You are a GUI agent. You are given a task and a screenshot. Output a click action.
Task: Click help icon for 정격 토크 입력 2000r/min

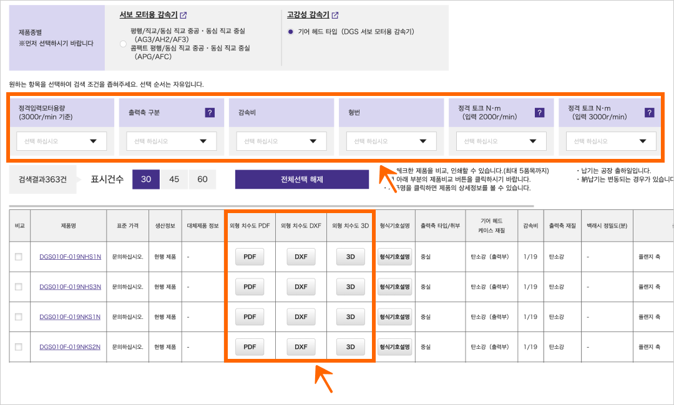pyautogui.click(x=540, y=113)
